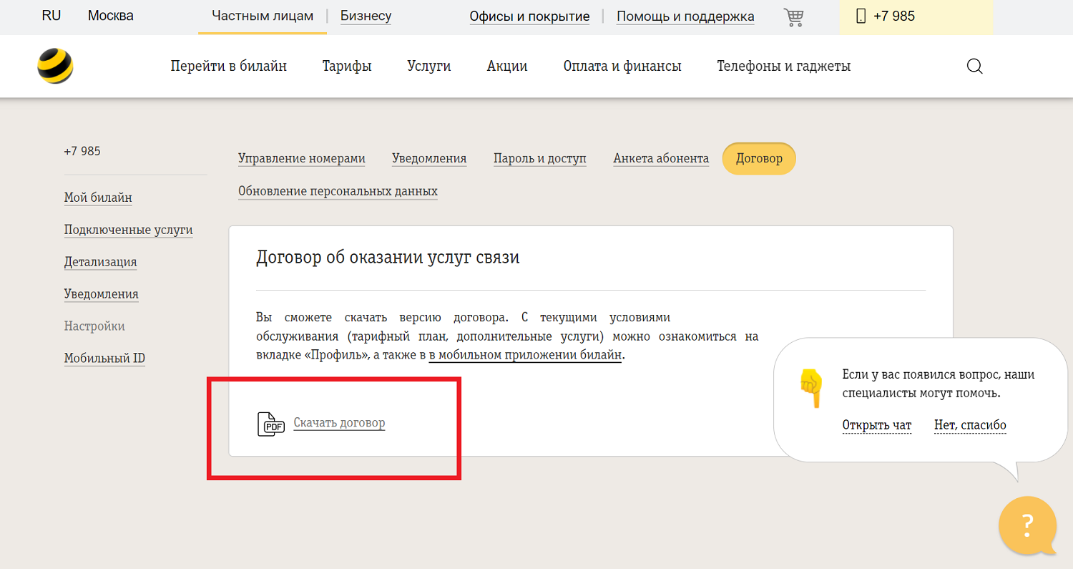Open the Перейти в билайн menu
This screenshot has height=569, width=1073.
pyautogui.click(x=229, y=67)
